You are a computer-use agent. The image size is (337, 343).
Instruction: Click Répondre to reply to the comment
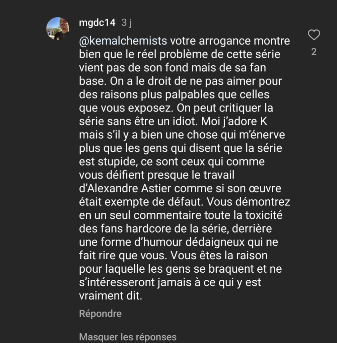(x=100, y=314)
